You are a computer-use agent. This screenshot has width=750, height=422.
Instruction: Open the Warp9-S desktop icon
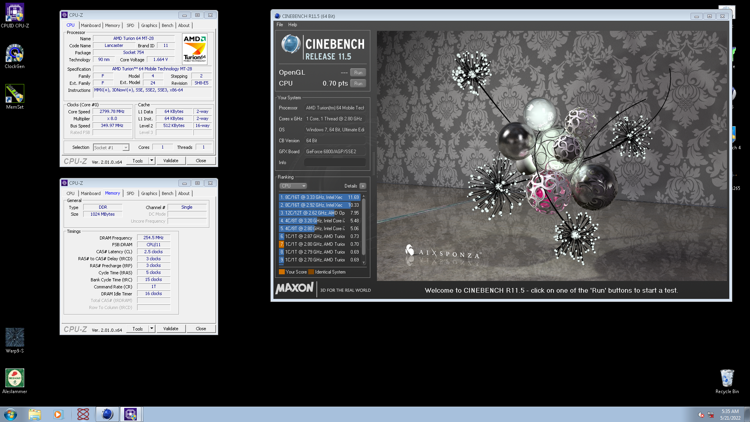[x=15, y=341]
